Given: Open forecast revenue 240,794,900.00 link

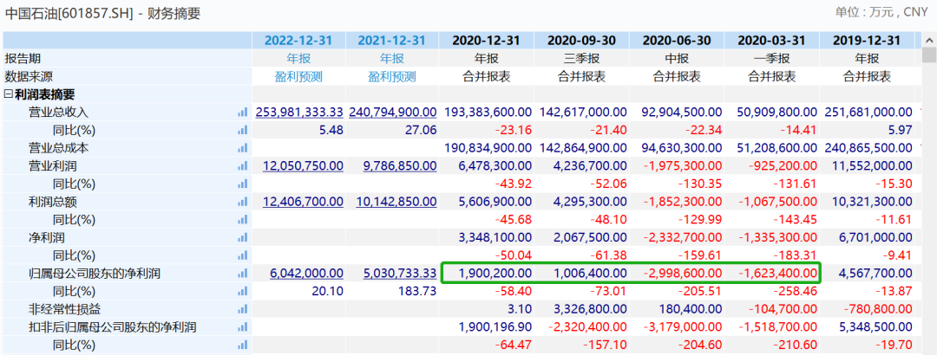Looking at the screenshot, I should pyautogui.click(x=393, y=113).
